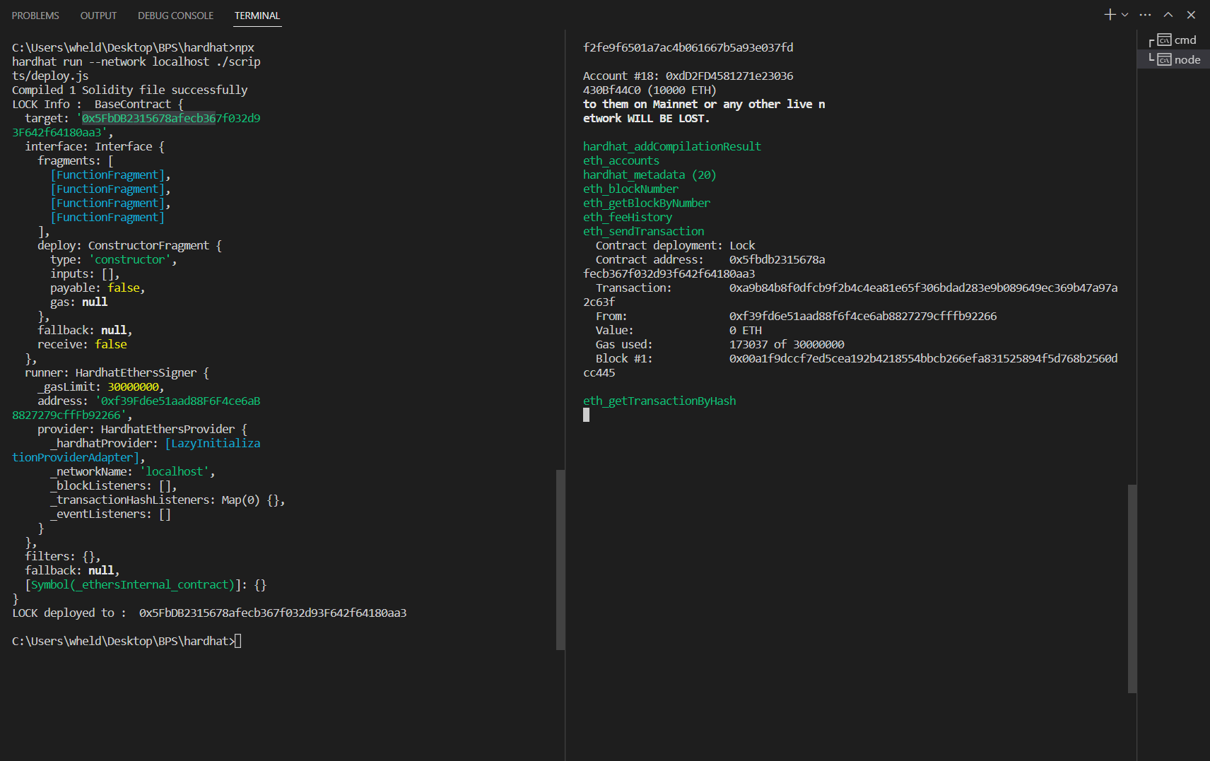
Task: Click the command prompt cursor in left terminal
Action: (238, 641)
